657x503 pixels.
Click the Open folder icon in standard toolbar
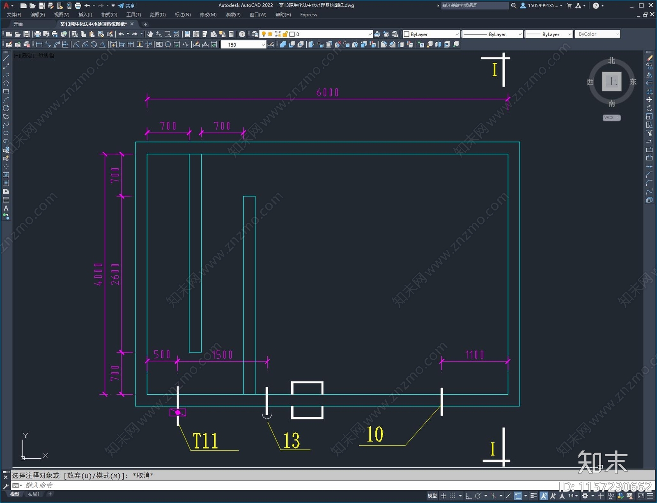point(18,34)
